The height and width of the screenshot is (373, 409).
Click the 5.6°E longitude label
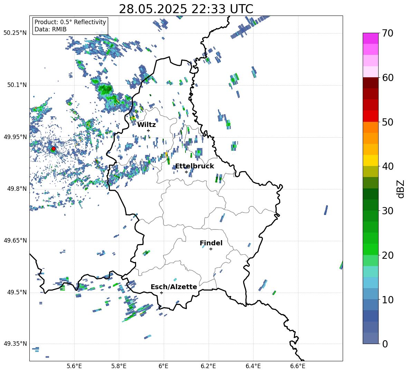[x=74, y=366]
